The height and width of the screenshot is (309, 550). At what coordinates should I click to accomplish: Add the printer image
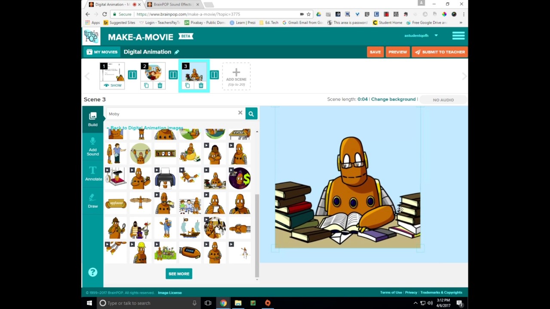(165, 178)
